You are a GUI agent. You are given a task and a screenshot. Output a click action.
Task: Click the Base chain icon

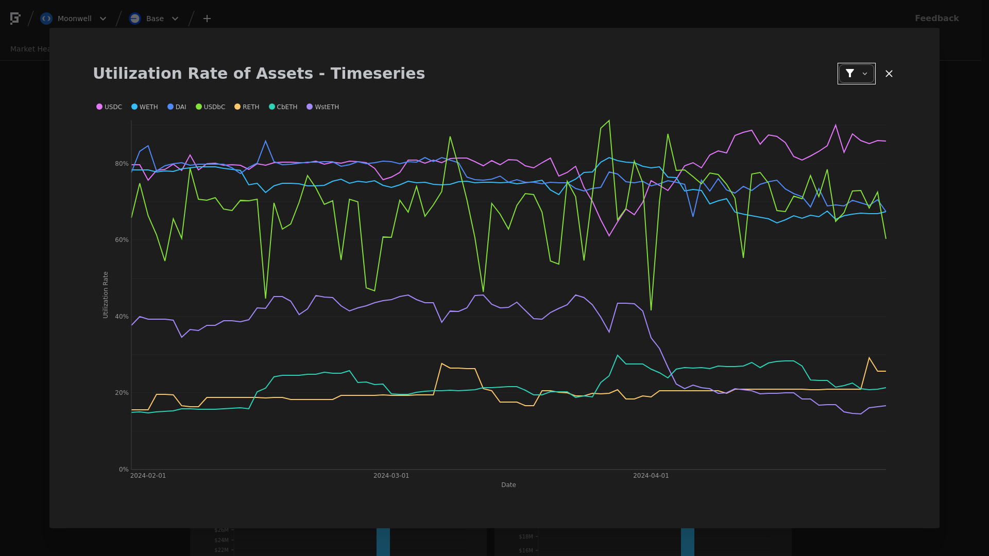tap(135, 19)
